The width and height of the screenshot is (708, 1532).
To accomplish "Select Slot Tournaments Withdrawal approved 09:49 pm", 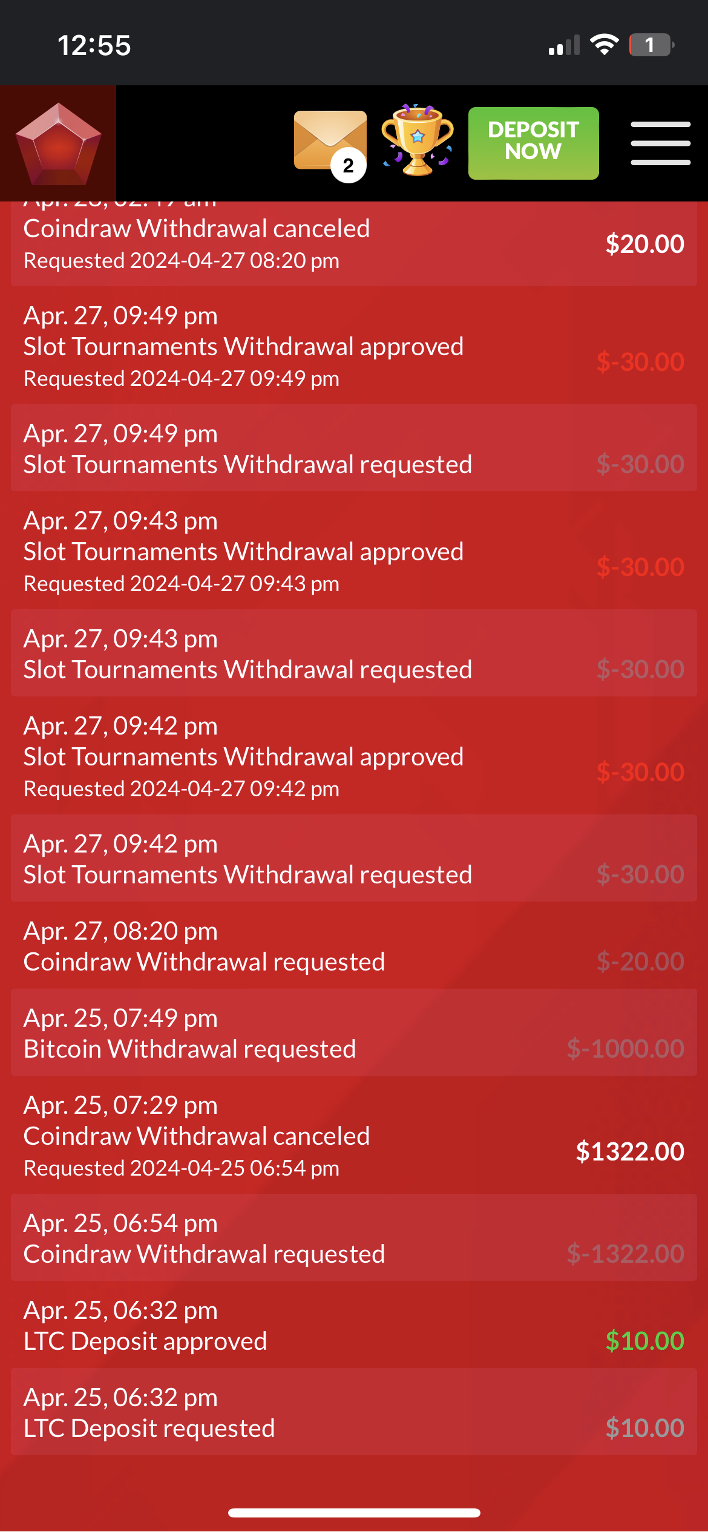I will click(x=354, y=345).
